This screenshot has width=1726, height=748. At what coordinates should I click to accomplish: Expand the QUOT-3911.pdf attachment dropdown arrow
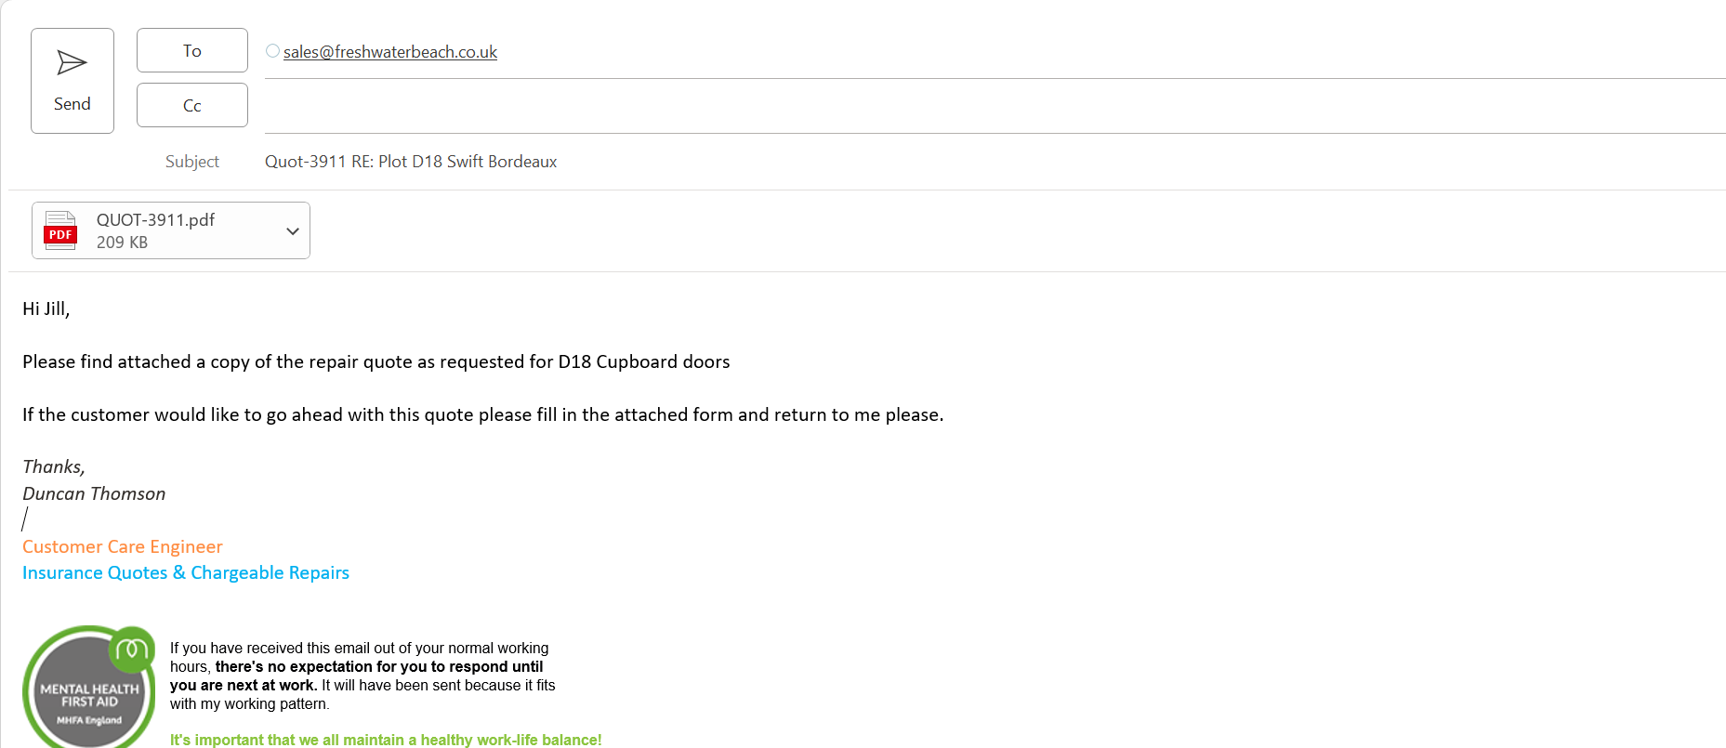click(293, 231)
